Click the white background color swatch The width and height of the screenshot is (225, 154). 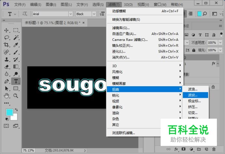15,118
